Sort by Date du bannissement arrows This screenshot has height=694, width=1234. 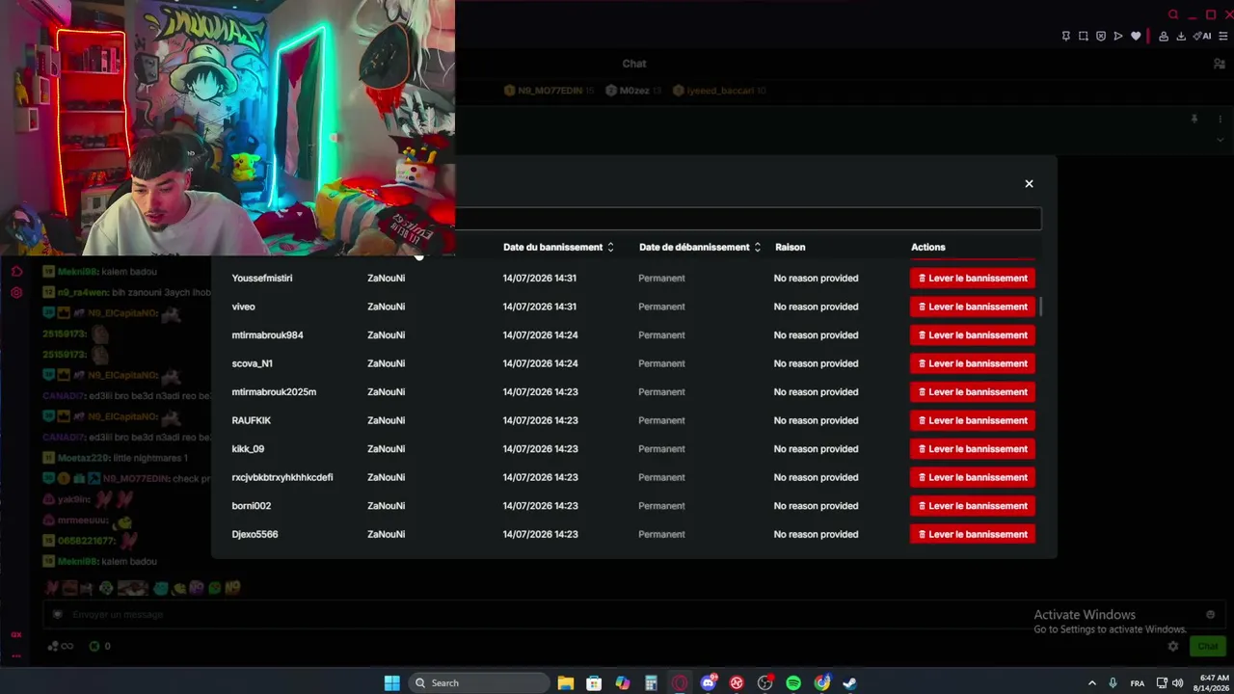pyautogui.click(x=610, y=248)
